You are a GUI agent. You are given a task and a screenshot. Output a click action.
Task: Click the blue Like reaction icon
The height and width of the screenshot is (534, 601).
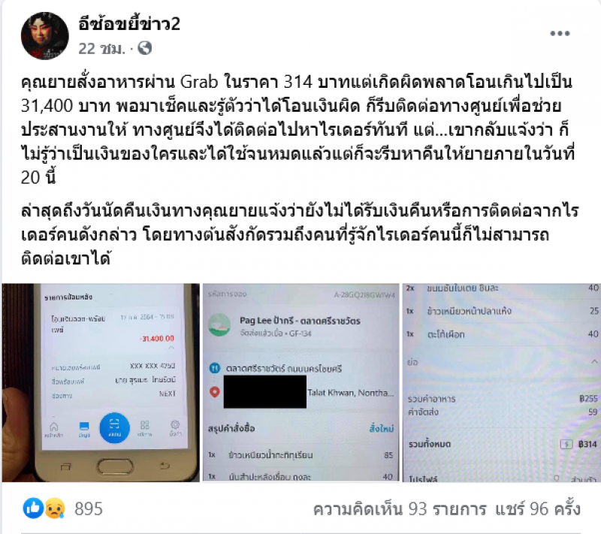pos(33,508)
